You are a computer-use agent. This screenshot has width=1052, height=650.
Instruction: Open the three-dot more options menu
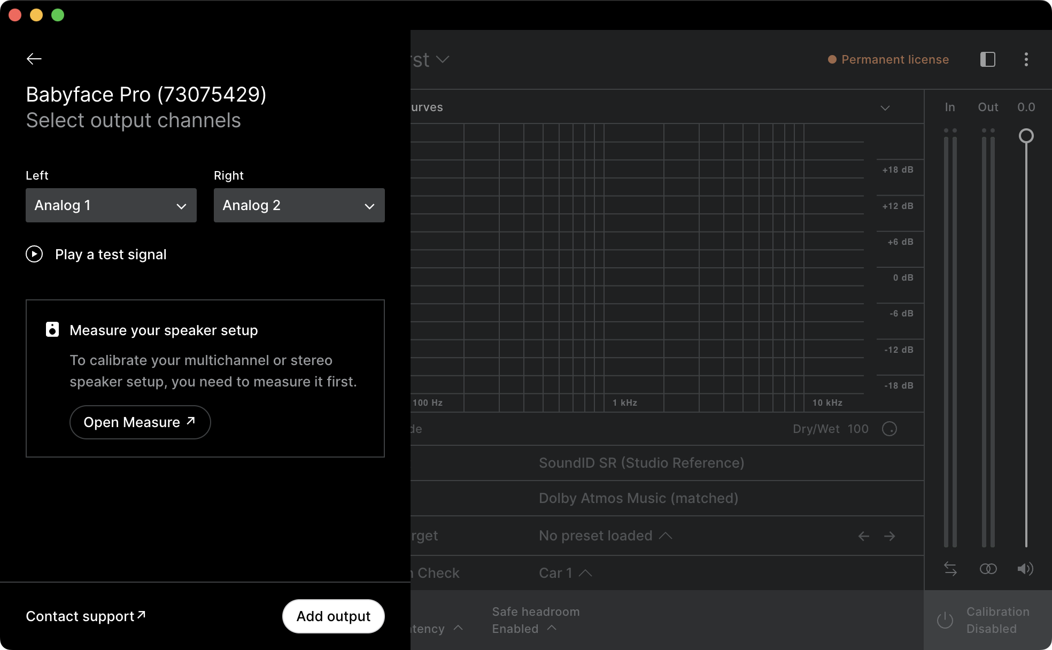1026,59
